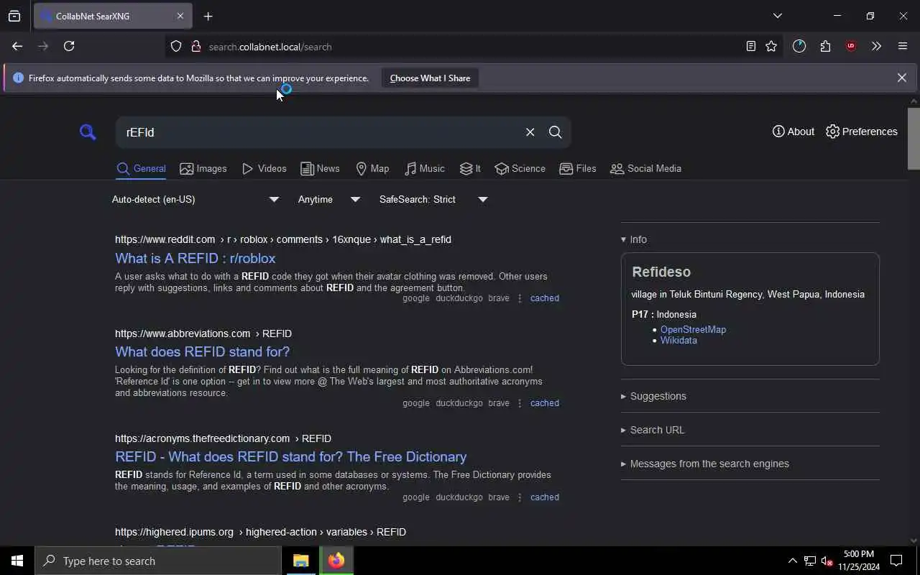This screenshot has width=920, height=575.
Task: Switch to the Files category tab
Action: (x=578, y=169)
